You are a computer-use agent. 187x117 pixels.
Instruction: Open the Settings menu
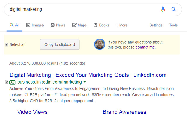(x=156, y=25)
